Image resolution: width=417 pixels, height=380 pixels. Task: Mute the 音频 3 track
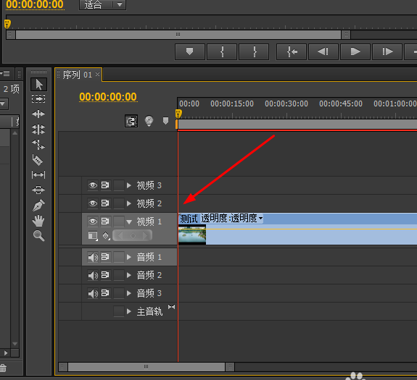click(x=93, y=293)
